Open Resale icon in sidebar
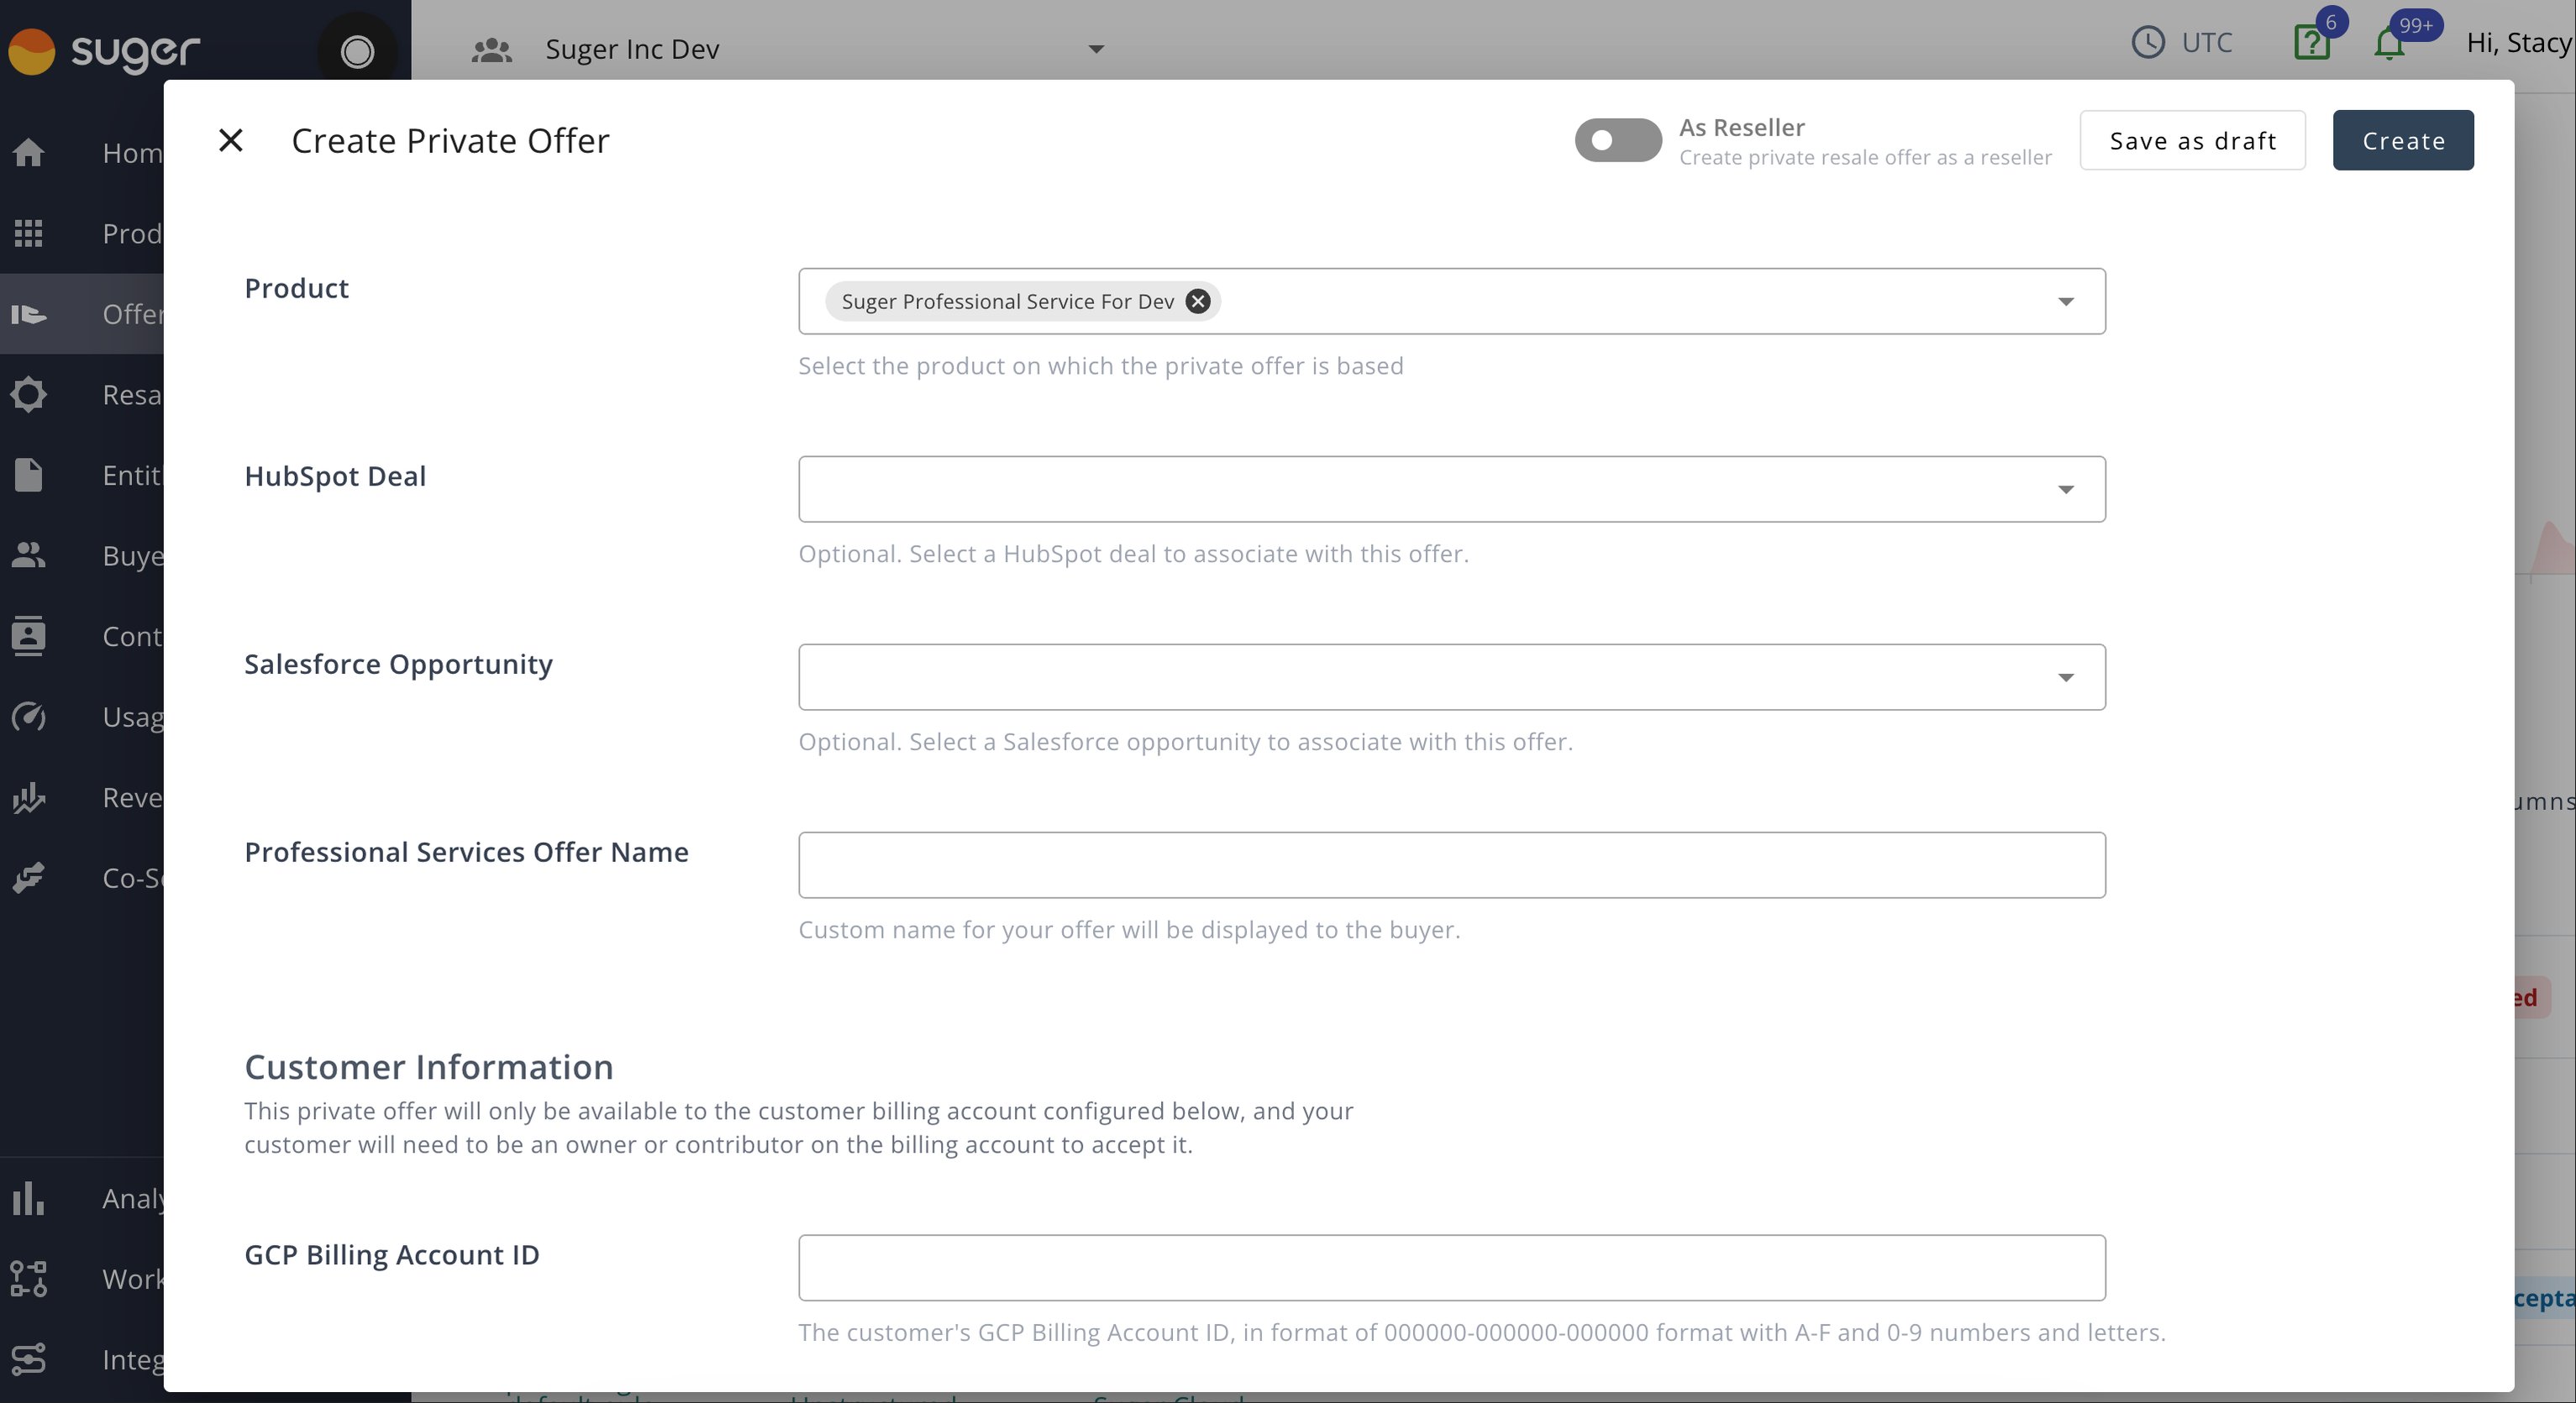Screen dimensions: 2576x1403 pos(28,394)
